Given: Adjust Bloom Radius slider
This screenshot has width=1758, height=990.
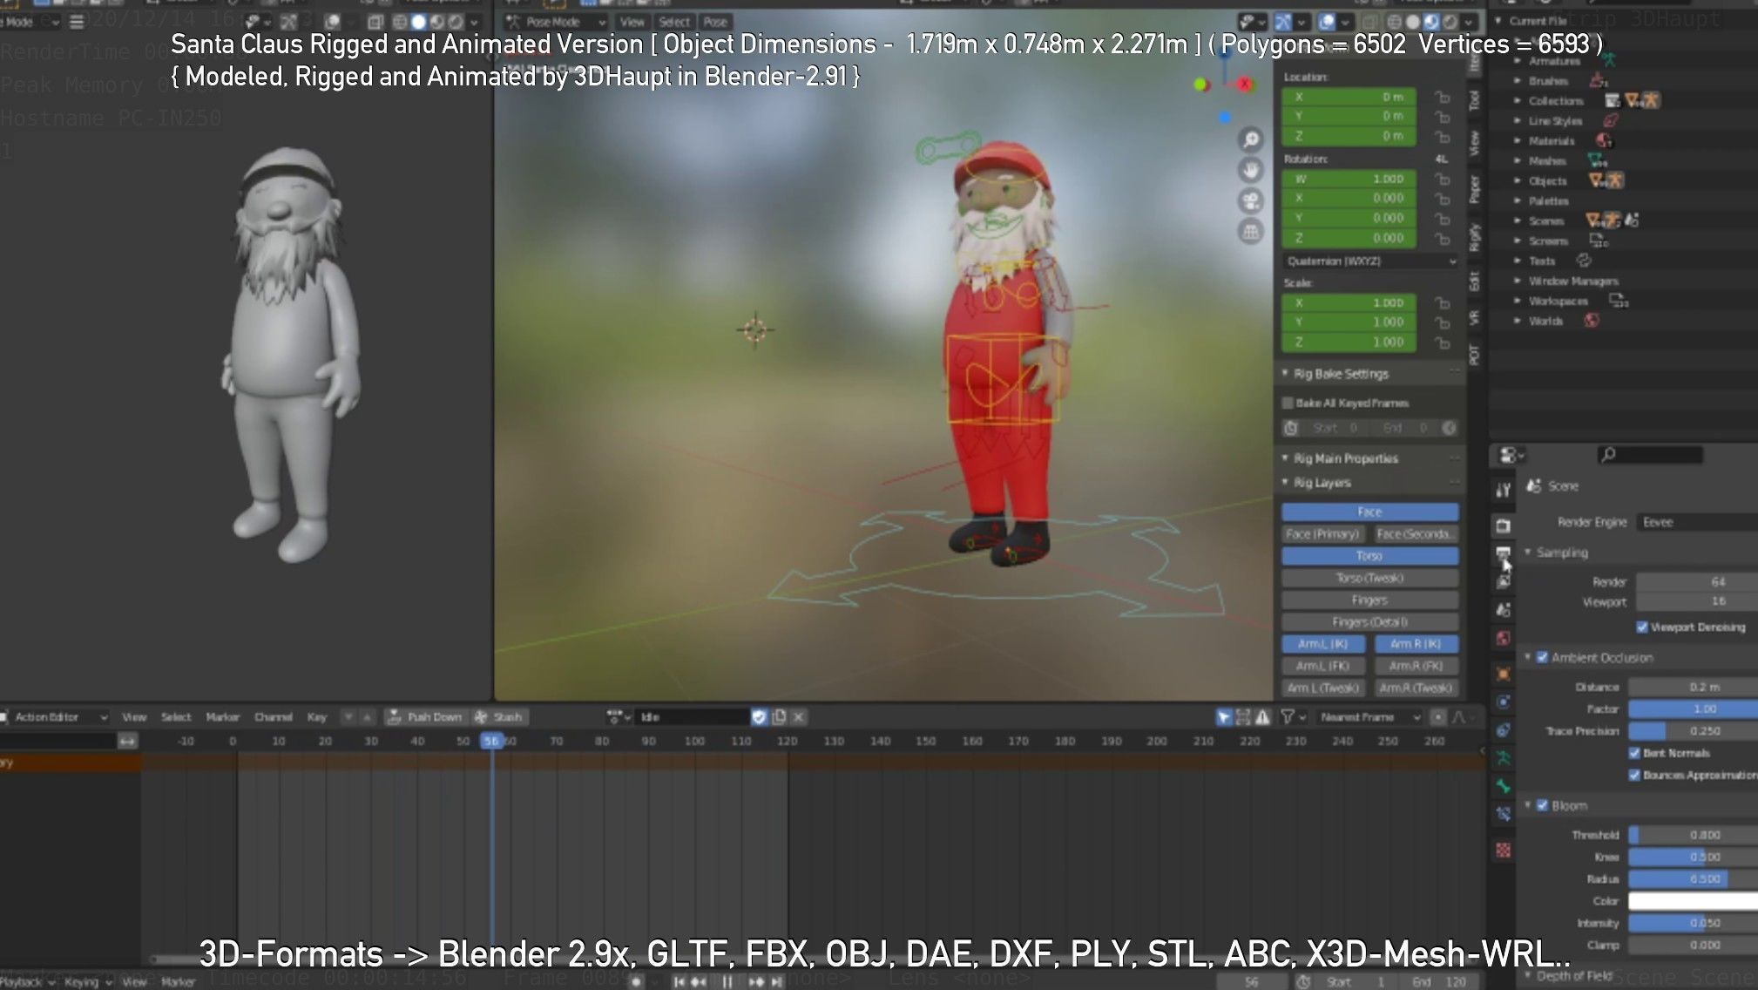Looking at the screenshot, I should click(1693, 879).
